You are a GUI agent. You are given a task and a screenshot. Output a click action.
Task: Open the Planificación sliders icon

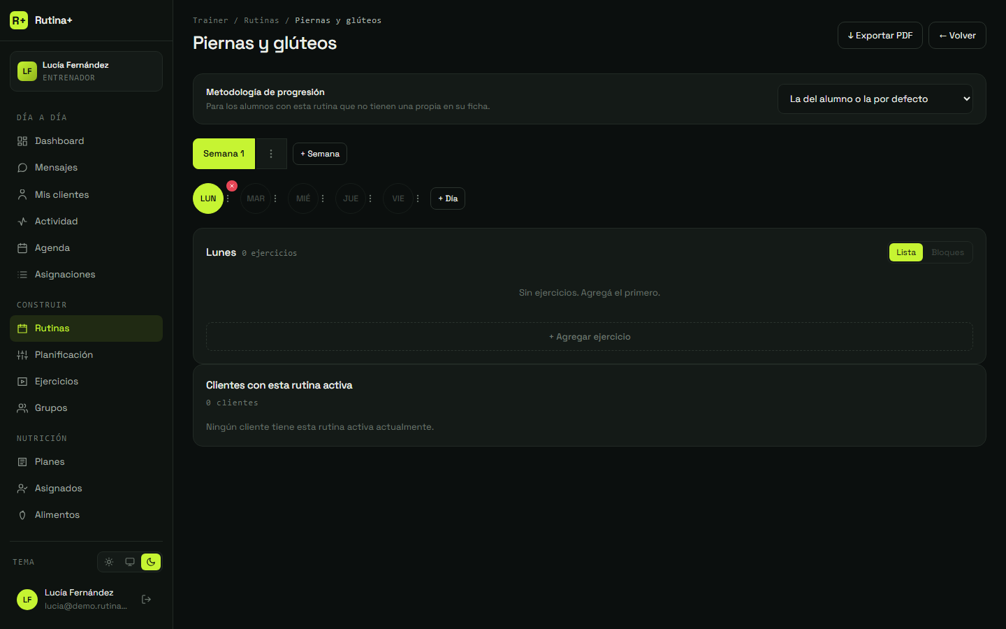[22, 355]
